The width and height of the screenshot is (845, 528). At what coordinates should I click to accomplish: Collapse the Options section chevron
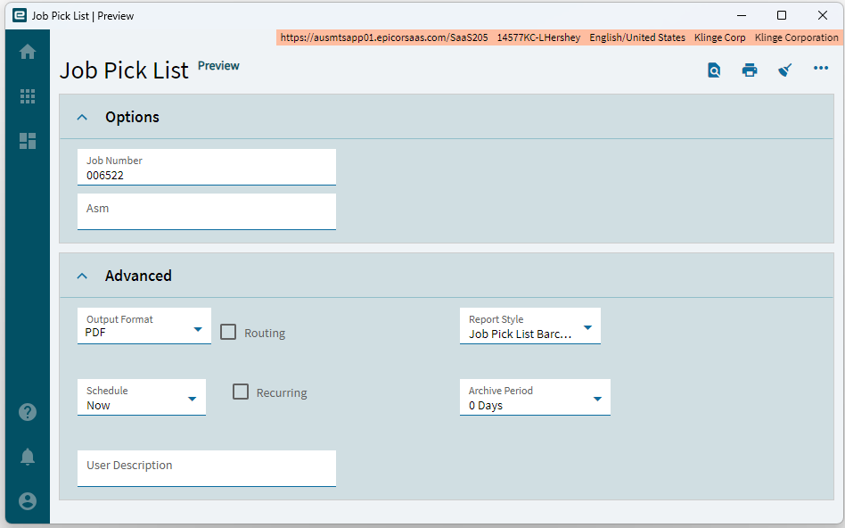82,117
